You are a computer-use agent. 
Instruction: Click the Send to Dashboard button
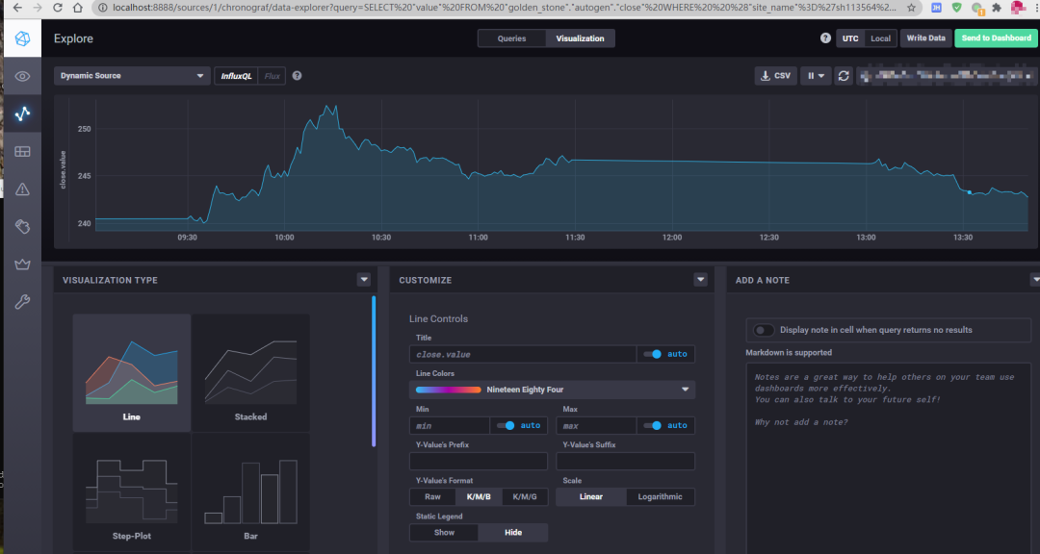(996, 38)
